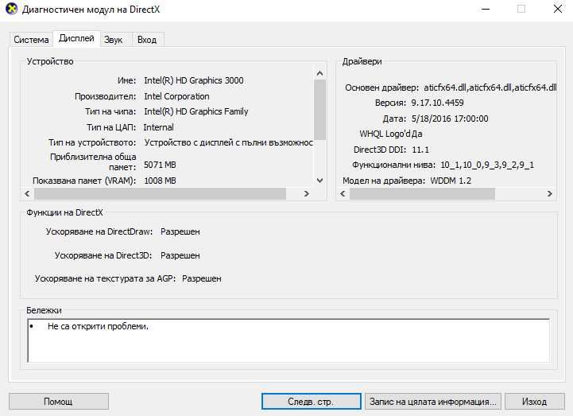Click the Драйвери horizontal scrollbar thumb
Viewport: 573px width, 416px height.
coord(422,193)
